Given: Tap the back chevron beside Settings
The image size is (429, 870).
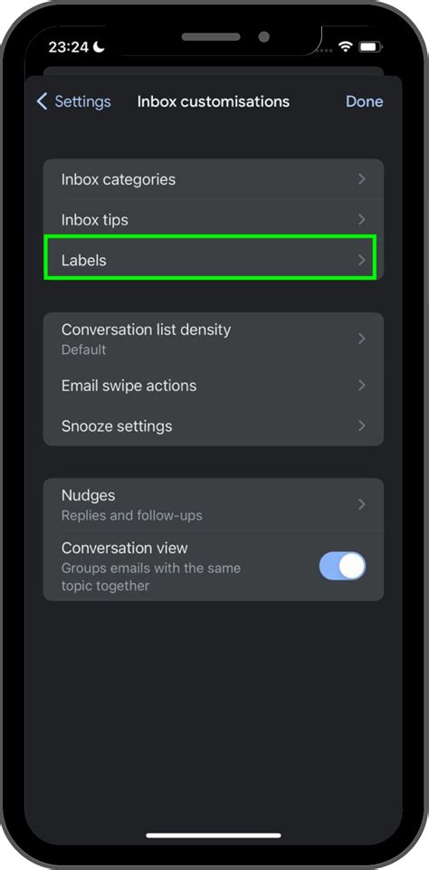Looking at the screenshot, I should [42, 101].
